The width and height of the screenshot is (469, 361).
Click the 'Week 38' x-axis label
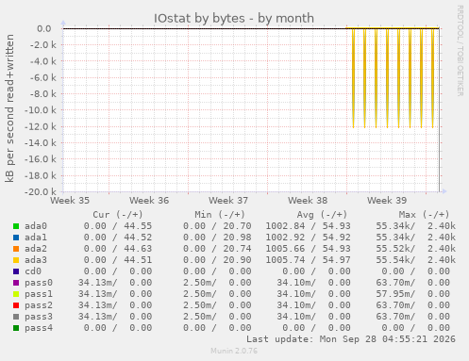tap(308, 201)
